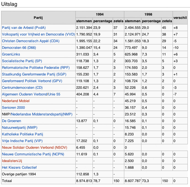Image resolution: width=190 pixels, height=187 pixels.
Task: Follow the Senioren 2000 link
Action: point(13,108)
